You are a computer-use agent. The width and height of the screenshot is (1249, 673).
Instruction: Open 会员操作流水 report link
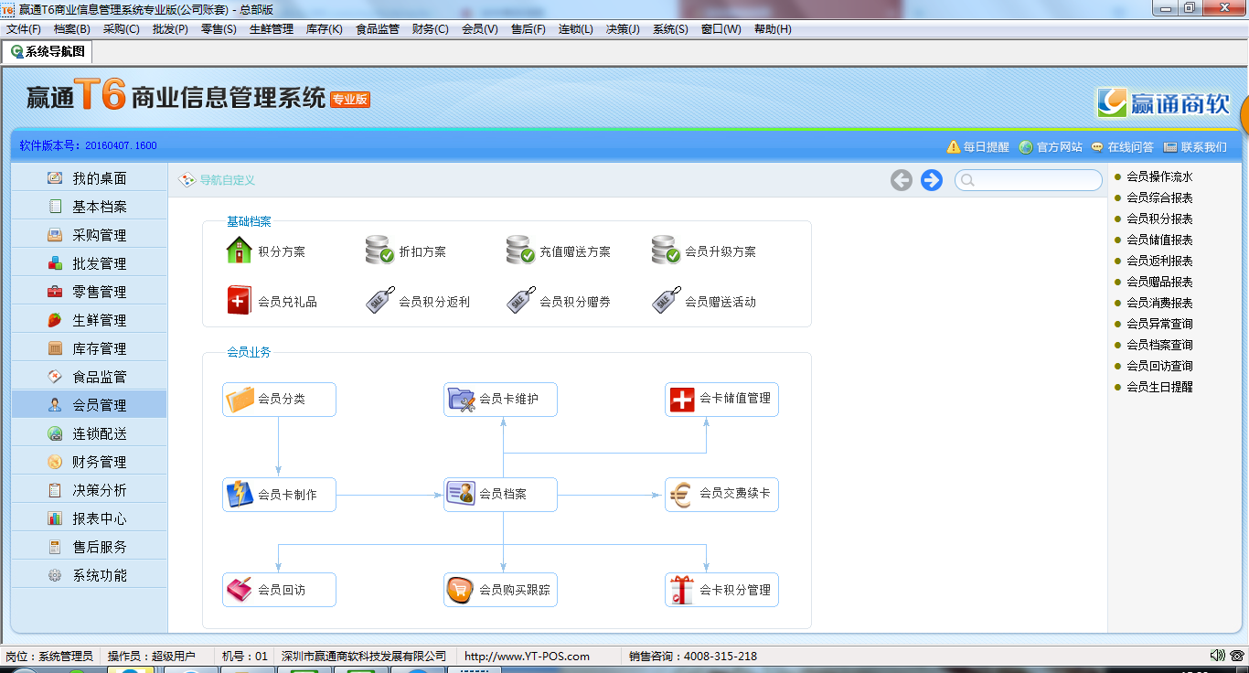click(1159, 176)
